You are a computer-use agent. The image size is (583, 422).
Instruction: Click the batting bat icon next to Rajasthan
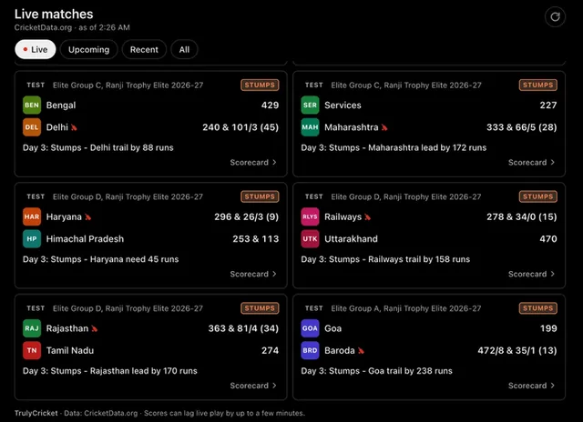click(95, 329)
